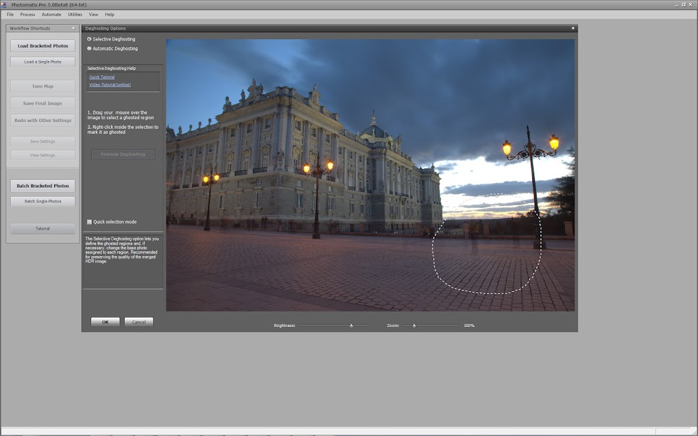Click the Selective Deghosting Help heading
Image resolution: width=698 pixels, height=436 pixels.
(112, 69)
